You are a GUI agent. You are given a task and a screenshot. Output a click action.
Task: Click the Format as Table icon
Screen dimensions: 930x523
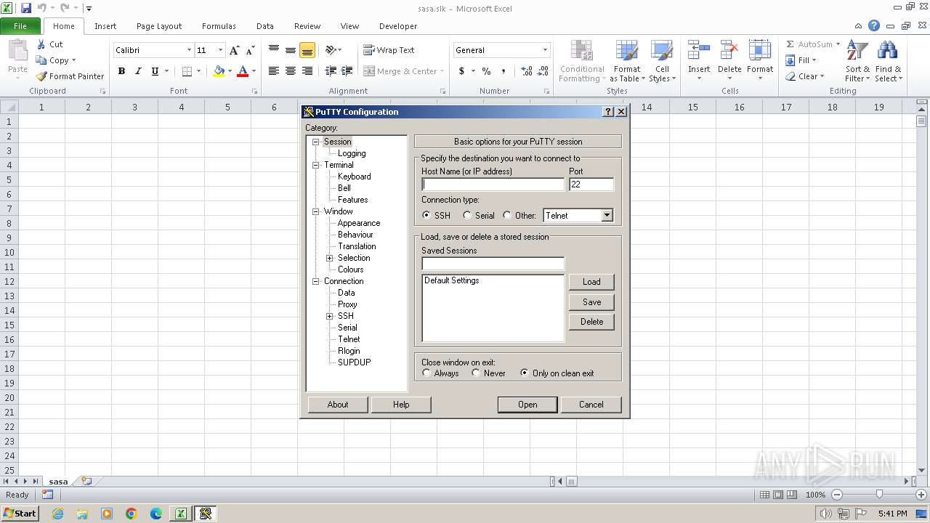627,51
